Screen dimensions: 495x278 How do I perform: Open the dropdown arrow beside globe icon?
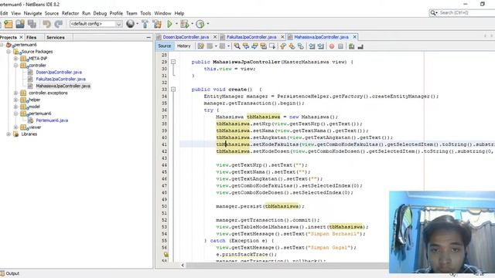click(x=138, y=24)
